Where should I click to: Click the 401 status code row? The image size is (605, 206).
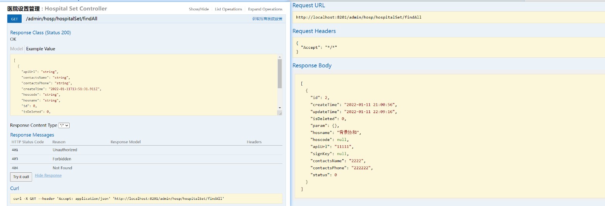146,150
